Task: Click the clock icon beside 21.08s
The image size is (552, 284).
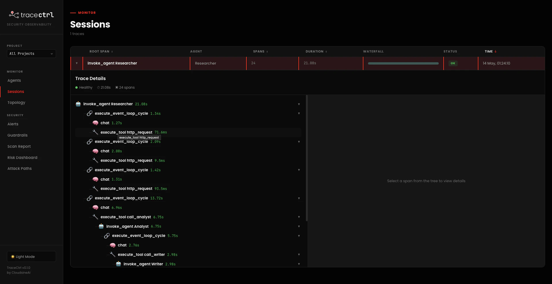Action: point(98,87)
